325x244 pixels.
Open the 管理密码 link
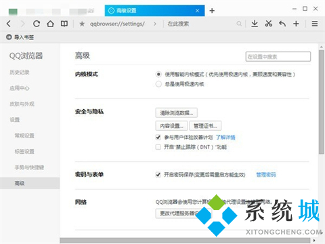pos(266,174)
